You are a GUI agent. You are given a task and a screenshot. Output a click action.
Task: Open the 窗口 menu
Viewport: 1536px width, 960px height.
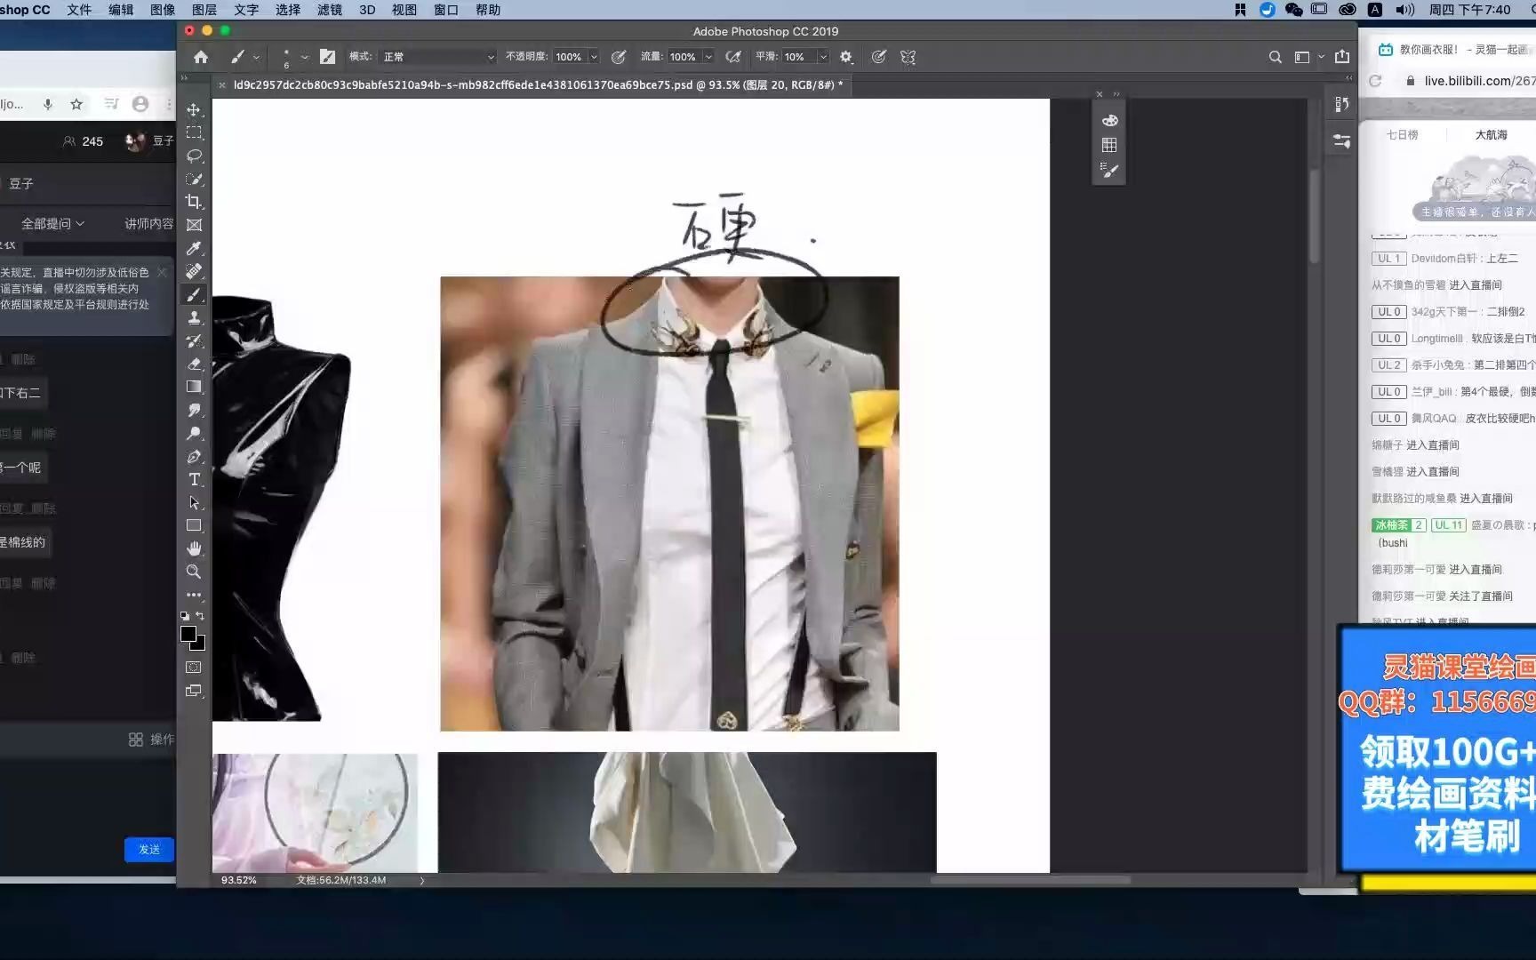point(446,10)
